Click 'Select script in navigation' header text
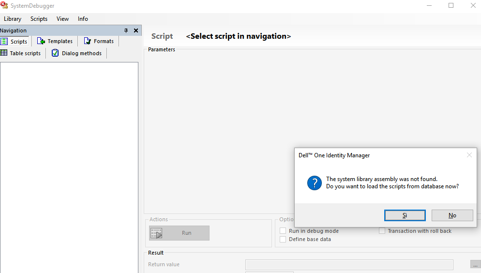This screenshot has height=273, width=481. [x=239, y=36]
